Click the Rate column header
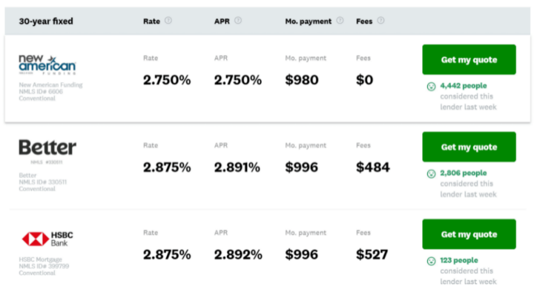This screenshot has width=534, height=292. 151,21
